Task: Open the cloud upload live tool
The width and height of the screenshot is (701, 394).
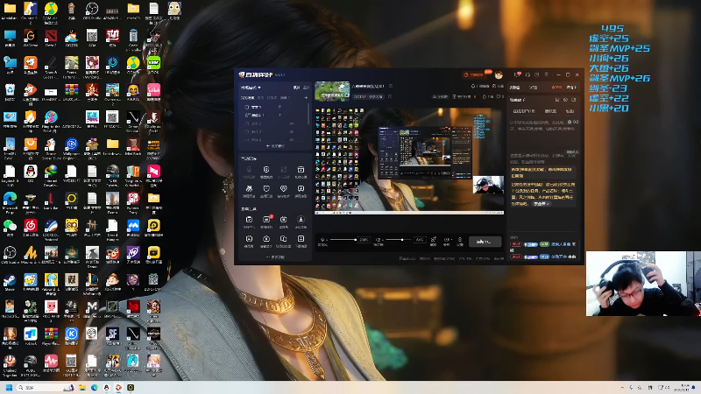Action: tap(266, 240)
